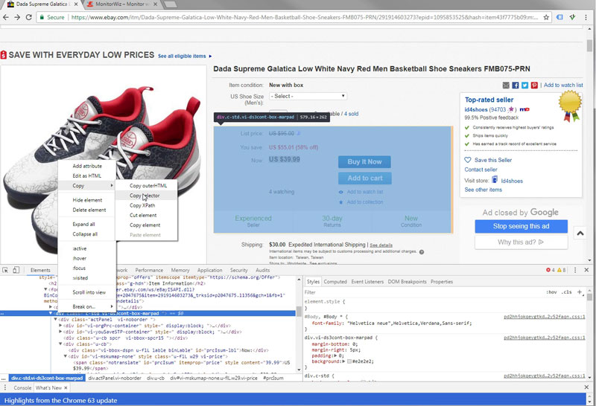Select div.actPanel.vi-noborder breadcrumb
The image size is (596, 406).
(115, 378)
